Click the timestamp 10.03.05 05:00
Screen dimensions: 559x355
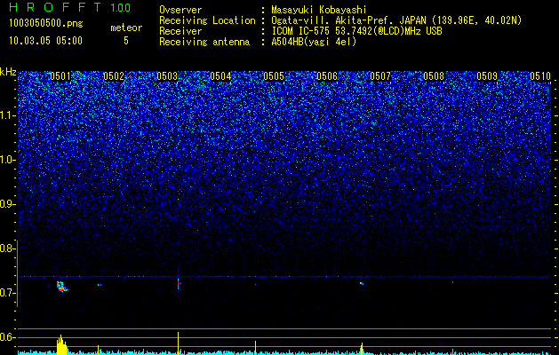45,41
